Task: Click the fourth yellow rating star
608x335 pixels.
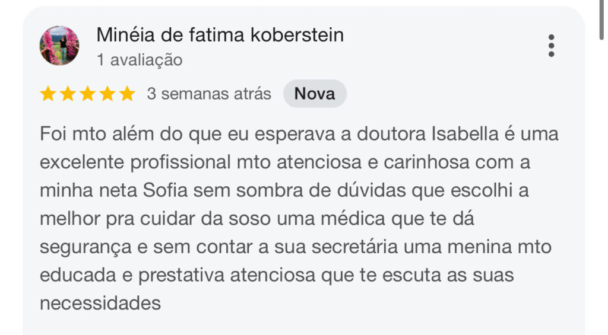Action: coord(107,94)
